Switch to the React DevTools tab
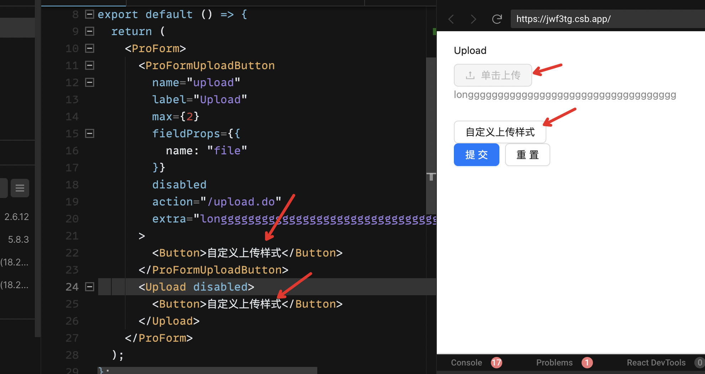The width and height of the screenshot is (705, 374). click(656, 362)
